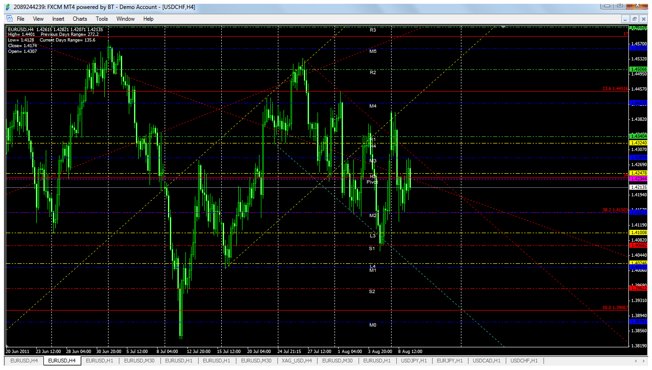Click the 'Open= 1.4307' info text
The image size is (652, 370).
[x=22, y=51]
